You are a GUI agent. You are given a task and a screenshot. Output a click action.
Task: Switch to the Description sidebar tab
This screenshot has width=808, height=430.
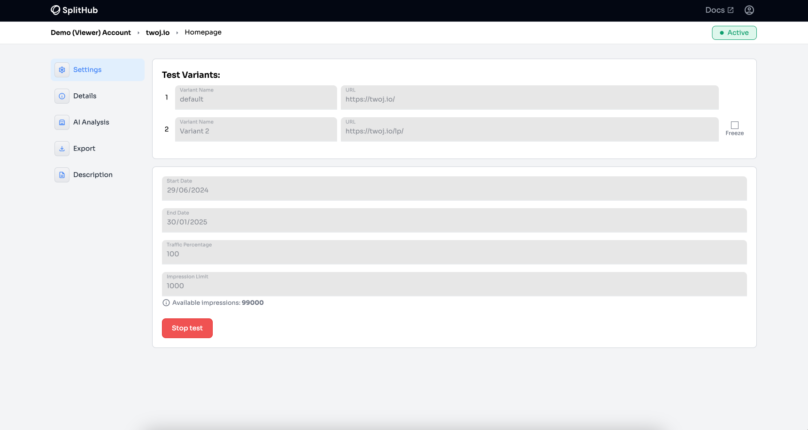(93, 175)
